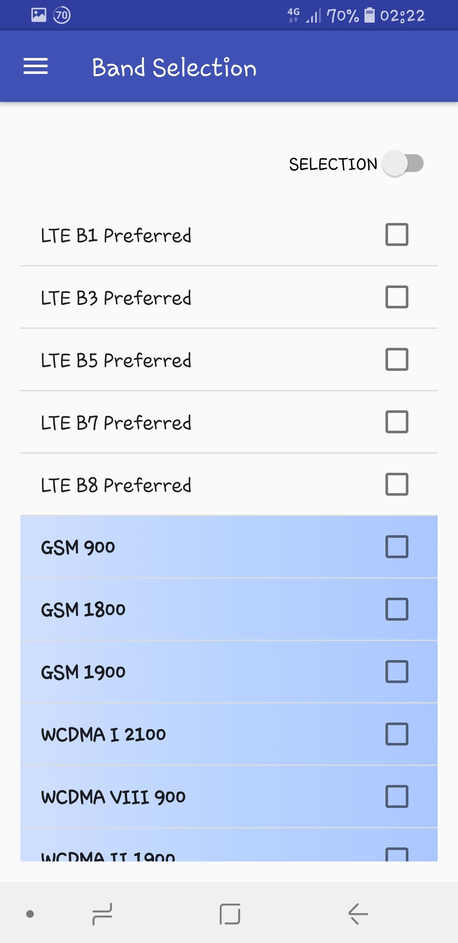Image resolution: width=458 pixels, height=943 pixels.
Task: Tap the GSM 1900 band label
Action: tap(83, 672)
